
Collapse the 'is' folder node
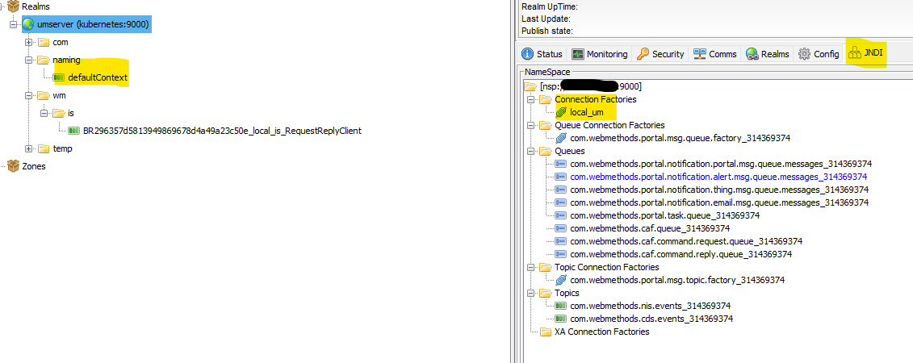point(44,113)
